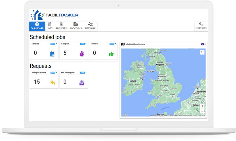Click the yellow reply-all arrow icon
Image resolution: width=236 pixels, height=141 pixels.
tap(52, 83)
